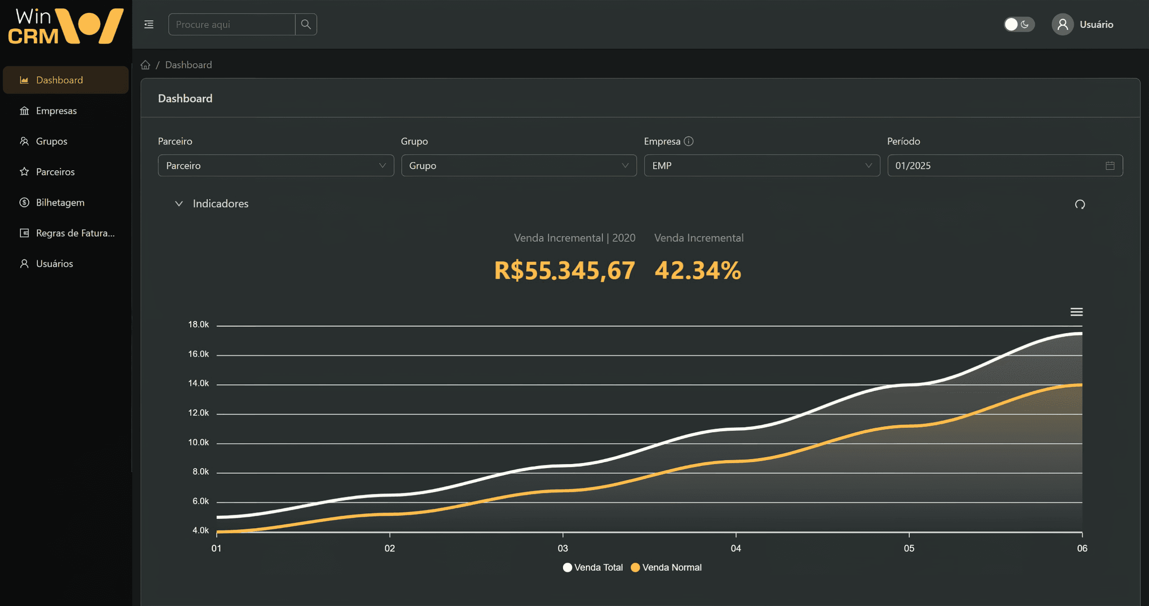
Task: Toggle the light/dark mode switch
Action: [x=1018, y=24]
